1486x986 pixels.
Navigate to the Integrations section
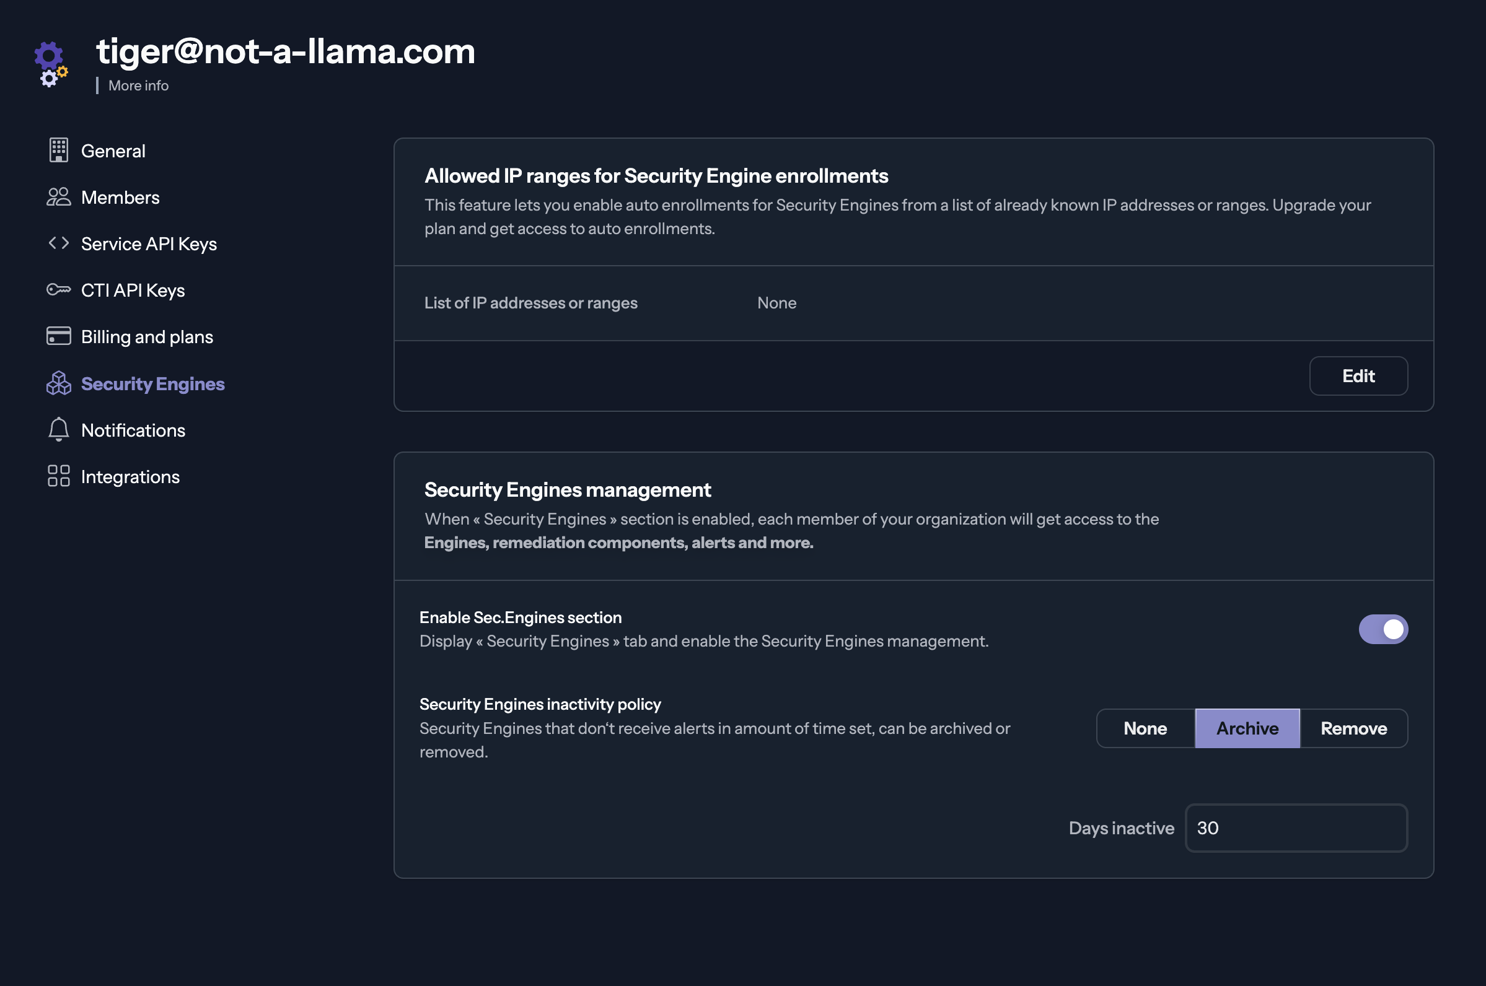click(130, 476)
